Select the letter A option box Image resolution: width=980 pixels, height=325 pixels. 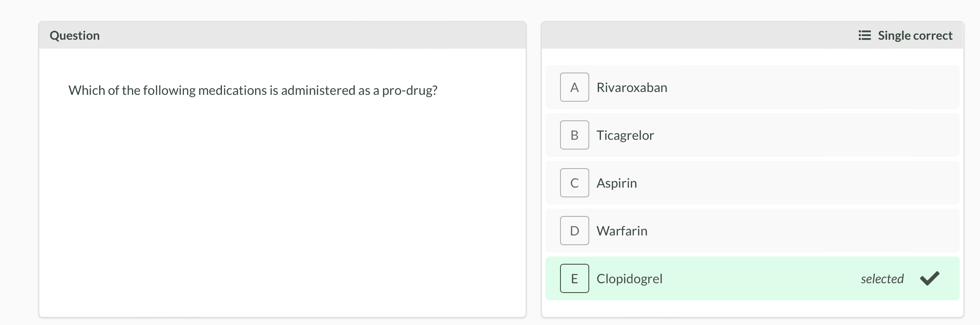[574, 87]
